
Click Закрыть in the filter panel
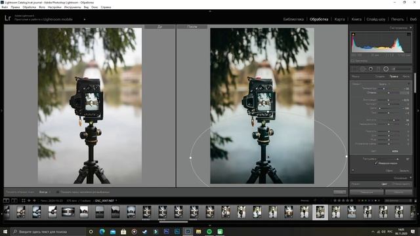pos(404,170)
